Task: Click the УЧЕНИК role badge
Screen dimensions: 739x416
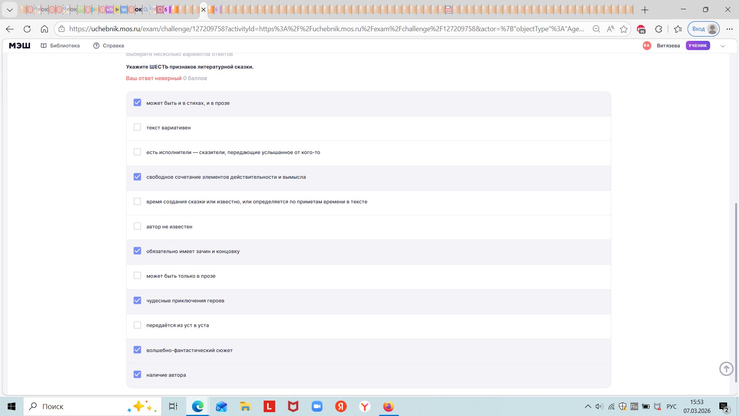Action: tap(697, 45)
